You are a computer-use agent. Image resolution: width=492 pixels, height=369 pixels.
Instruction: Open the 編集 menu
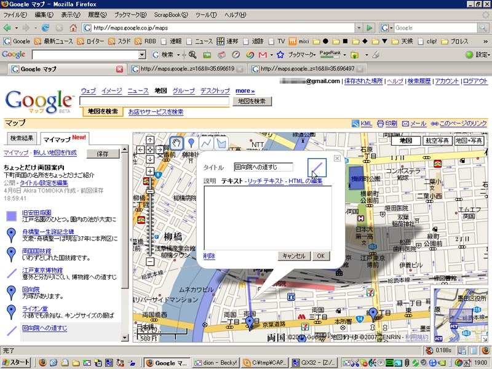point(44,15)
